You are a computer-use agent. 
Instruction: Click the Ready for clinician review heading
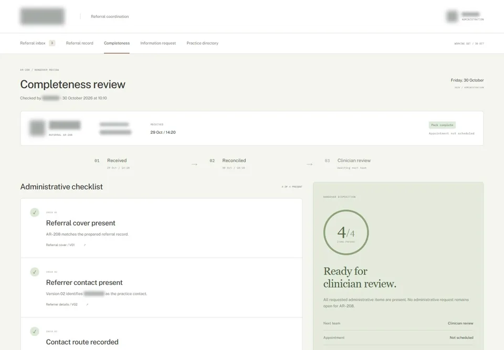[360, 278]
